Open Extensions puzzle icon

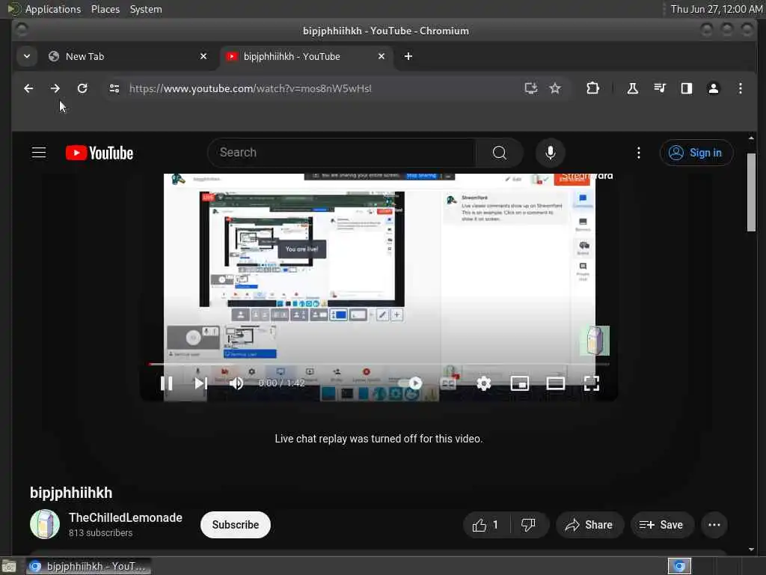coord(592,88)
